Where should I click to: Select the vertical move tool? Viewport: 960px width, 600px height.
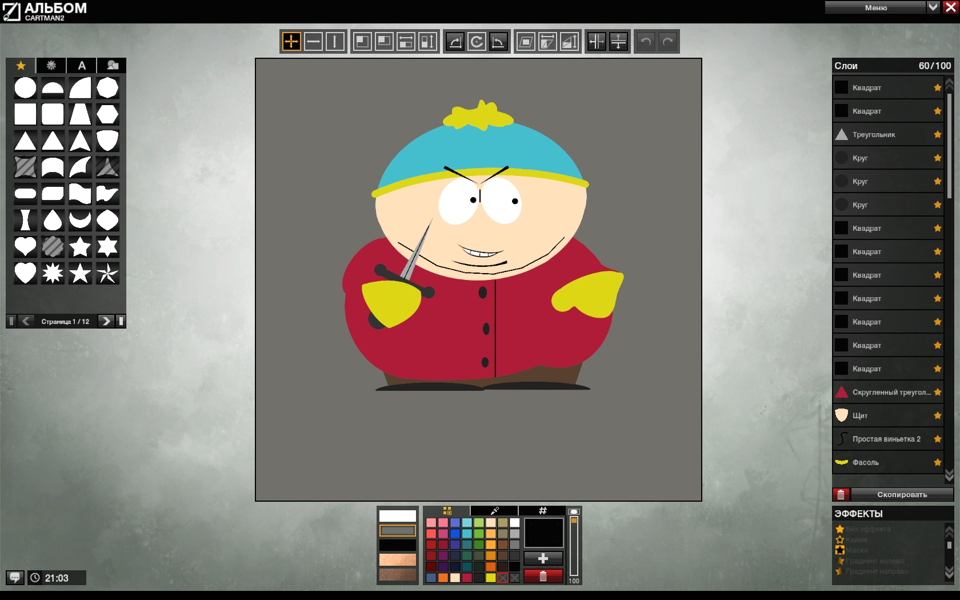click(335, 41)
